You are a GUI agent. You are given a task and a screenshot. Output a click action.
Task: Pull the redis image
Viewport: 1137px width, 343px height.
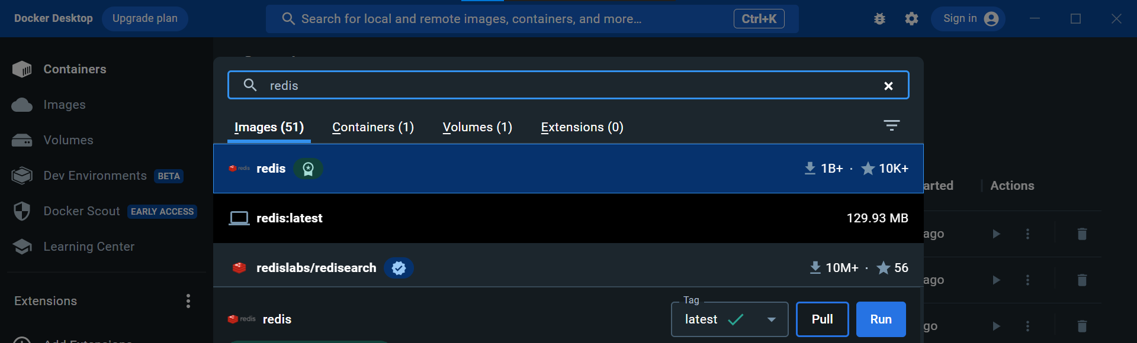click(822, 319)
